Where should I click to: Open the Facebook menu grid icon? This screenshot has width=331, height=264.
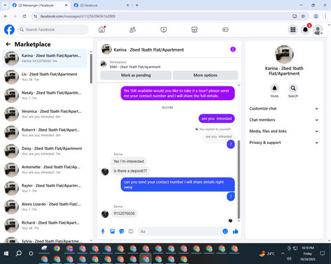293,30
